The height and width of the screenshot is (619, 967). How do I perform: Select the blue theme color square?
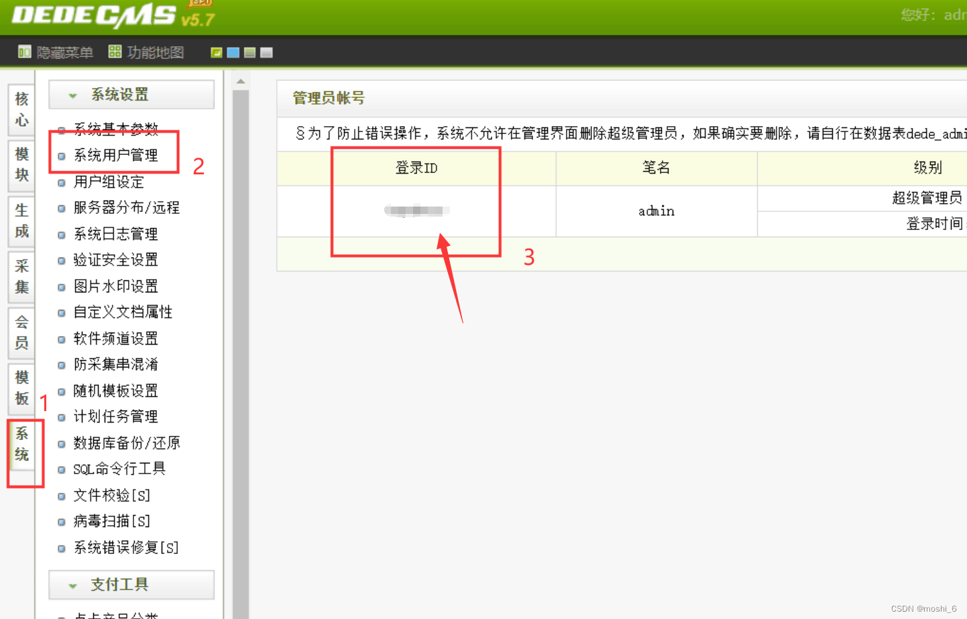(x=232, y=52)
